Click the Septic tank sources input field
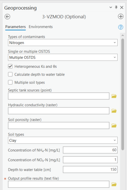Image resolution: width=127 pixels, height=190 pixels. tap(59, 96)
